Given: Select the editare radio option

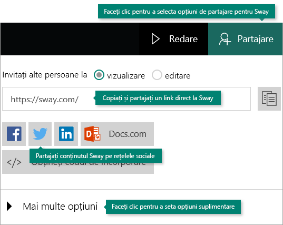Looking at the screenshot, I should point(157,75).
